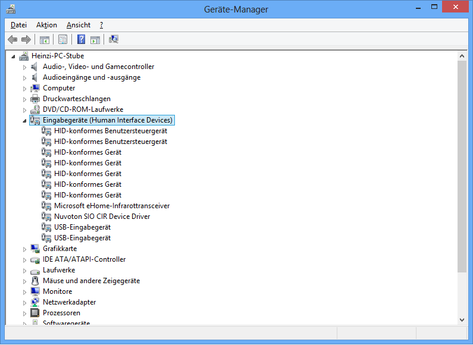Select the Heinzi-PC-Stube label
The width and height of the screenshot is (473, 345).
coord(58,56)
